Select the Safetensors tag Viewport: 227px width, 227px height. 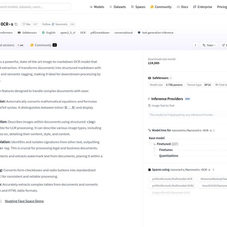click(x=27, y=33)
